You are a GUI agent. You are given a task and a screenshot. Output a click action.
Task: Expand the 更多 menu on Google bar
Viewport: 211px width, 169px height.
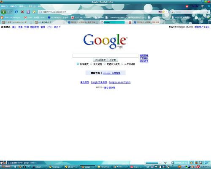click(x=57, y=27)
